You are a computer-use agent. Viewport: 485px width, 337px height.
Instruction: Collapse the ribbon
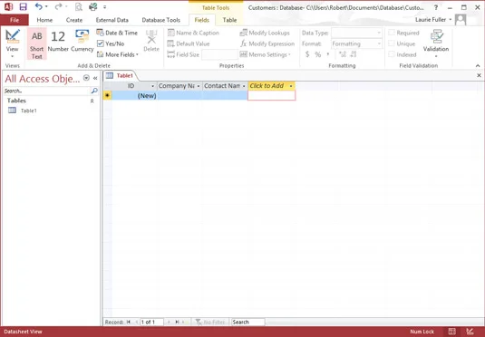pyautogui.click(x=478, y=65)
